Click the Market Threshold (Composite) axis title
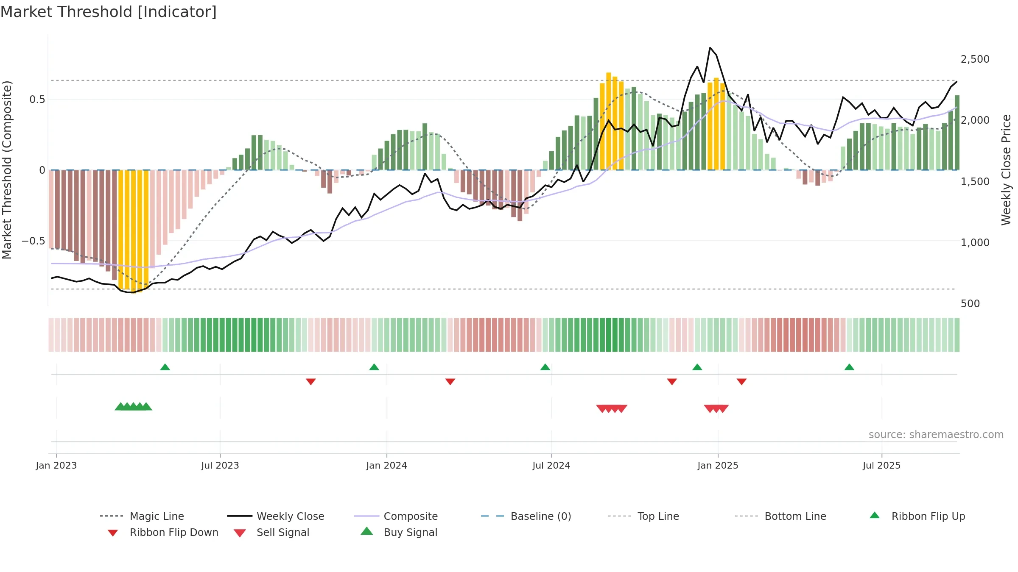The image size is (1018, 572). 7,170
